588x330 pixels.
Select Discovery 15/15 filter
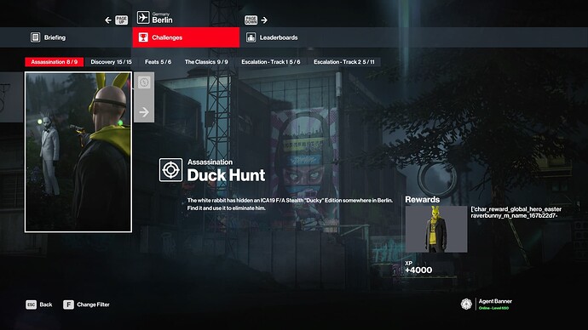pyautogui.click(x=111, y=62)
